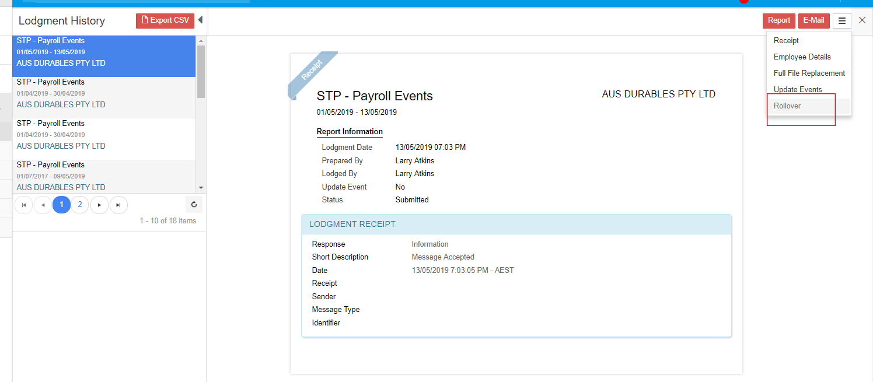The height and width of the screenshot is (382, 873).
Task: Choose Update Events from the menu
Action: (x=797, y=90)
